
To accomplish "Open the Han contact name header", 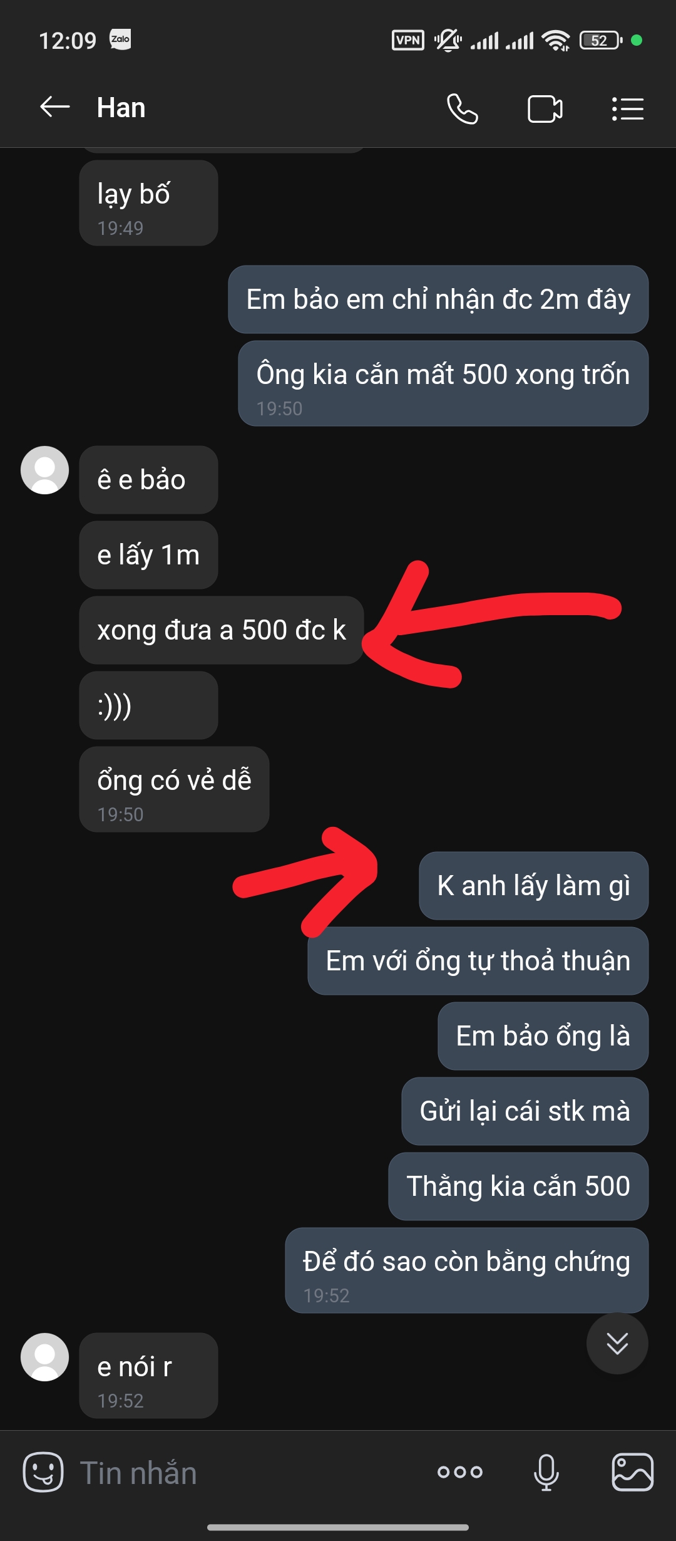I will click(x=121, y=108).
